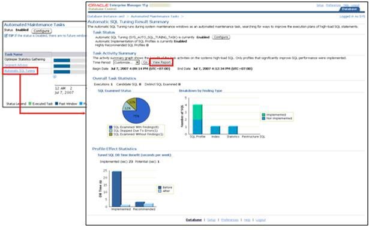The height and width of the screenshot is (230, 369).
Task: Go to Automated Maintenance Tasks breadcrumb link
Action: [x=155, y=16]
